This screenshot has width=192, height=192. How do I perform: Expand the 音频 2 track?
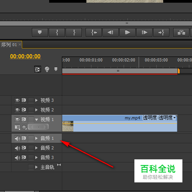pyautogui.click(x=36, y=148)
